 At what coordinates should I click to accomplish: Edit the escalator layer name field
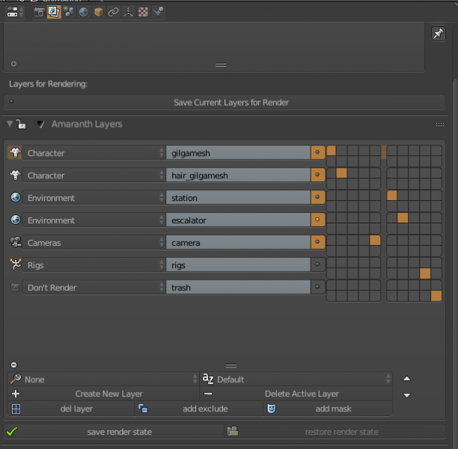click(238, 220)
